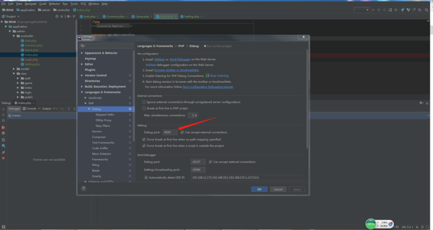Screen dimensions: 433x230
Task: Expand Build, Execution, Deployment node
Action: point(82,87)
